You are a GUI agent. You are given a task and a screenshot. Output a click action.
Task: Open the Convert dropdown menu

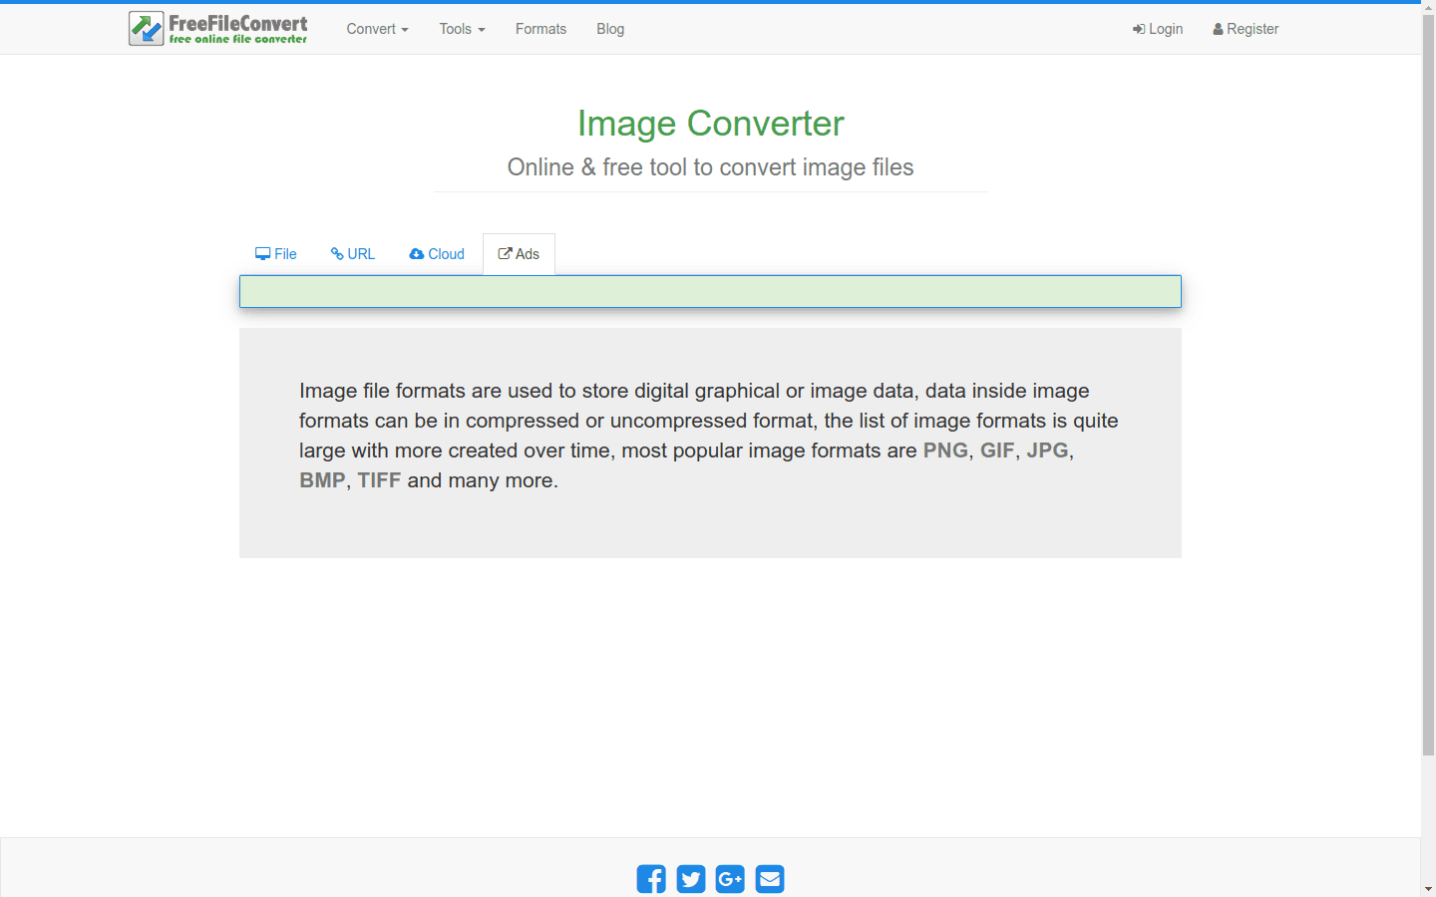(377, 29)
